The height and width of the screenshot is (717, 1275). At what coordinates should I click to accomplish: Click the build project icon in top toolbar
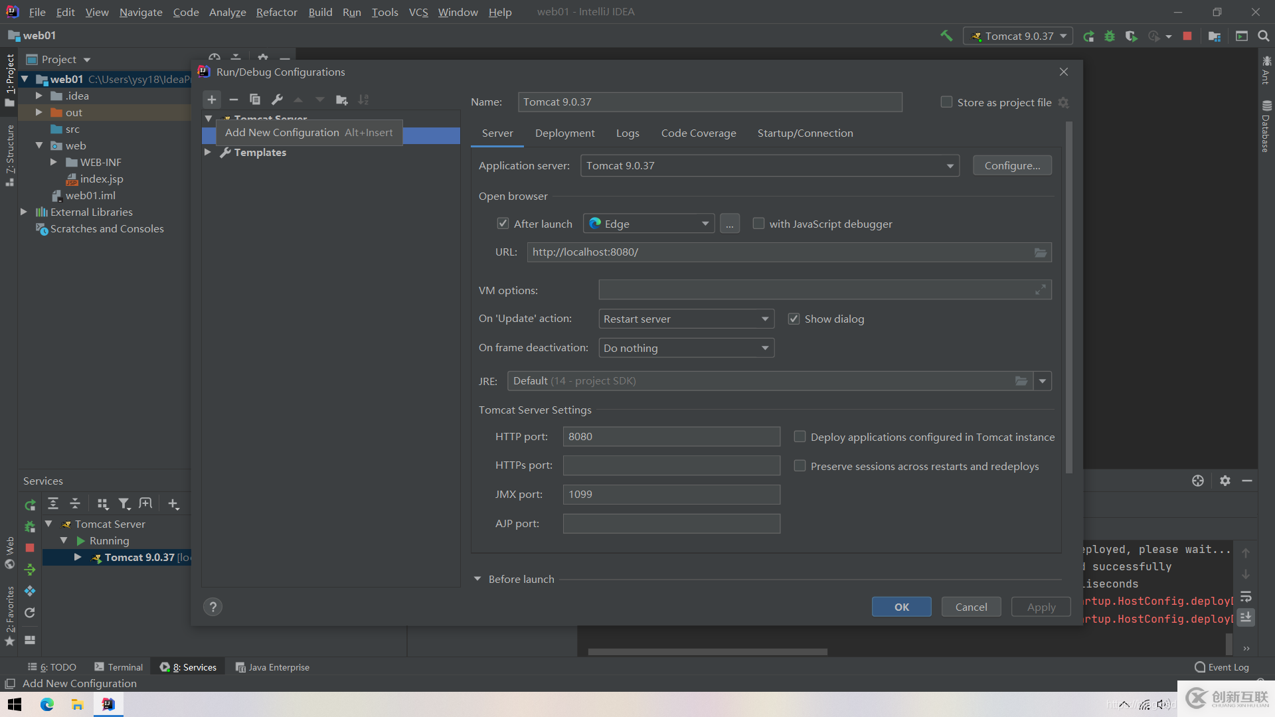click(x=945, y=35)
